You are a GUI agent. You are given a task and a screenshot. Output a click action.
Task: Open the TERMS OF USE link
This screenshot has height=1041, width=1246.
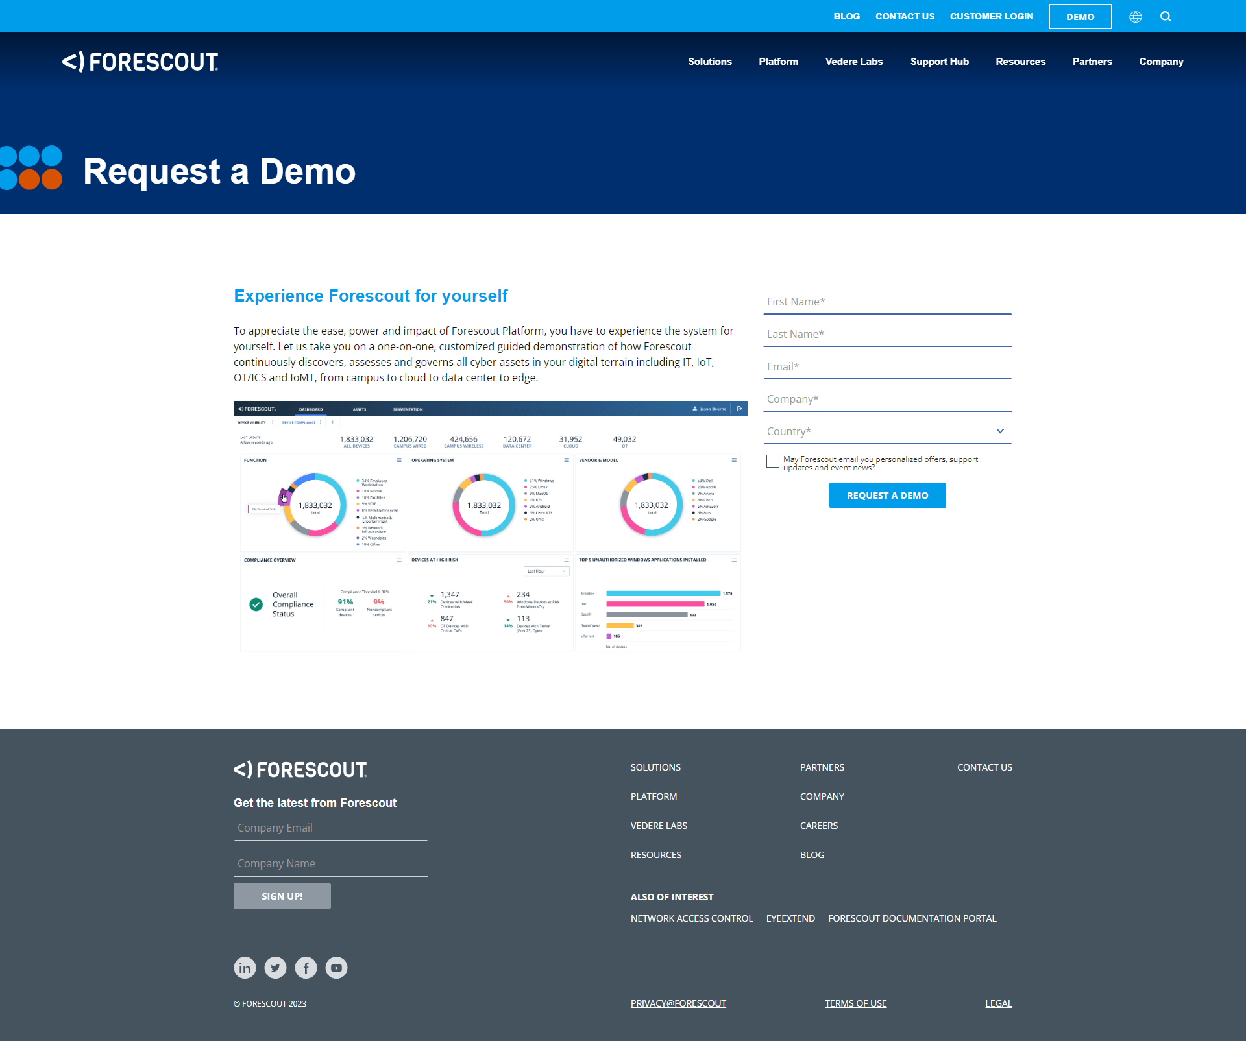point(855,1003)
